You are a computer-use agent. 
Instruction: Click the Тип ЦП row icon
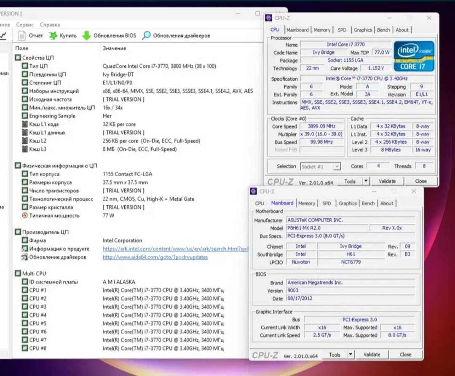click(25, 66)
